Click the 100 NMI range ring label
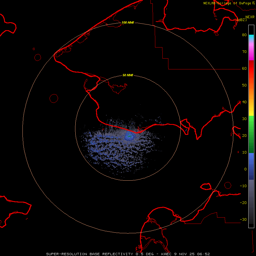The height and width of the screenshot is (256, 256). (x=128, y=22)
